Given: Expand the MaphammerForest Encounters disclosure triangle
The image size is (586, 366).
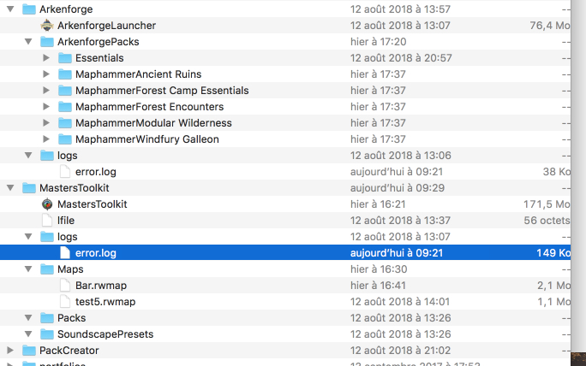Looking at the screenshot, I should click(x=46, y=107).
